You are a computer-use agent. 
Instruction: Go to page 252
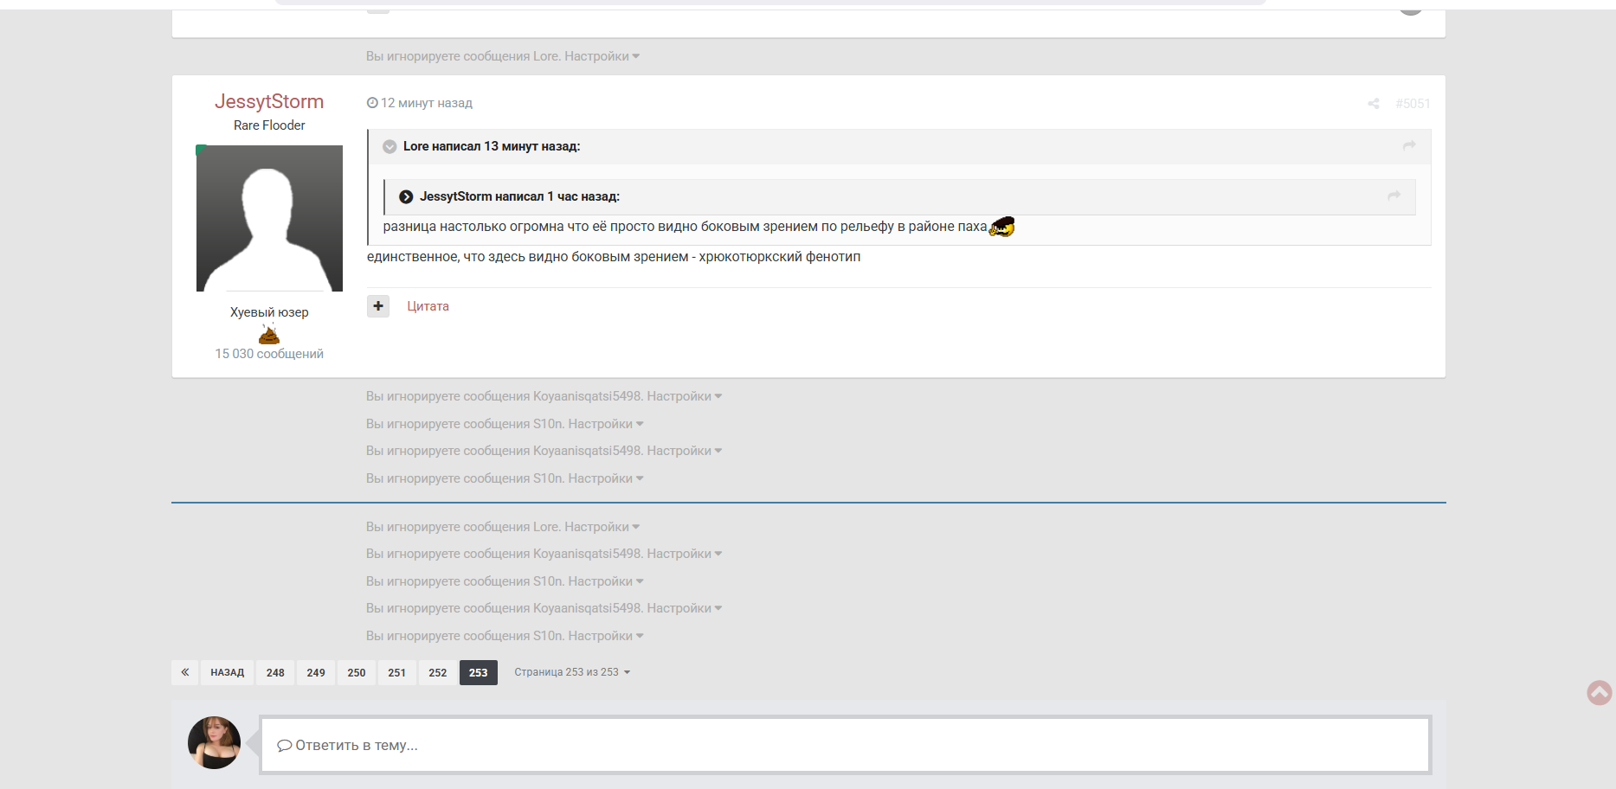(x=438, y=672)
